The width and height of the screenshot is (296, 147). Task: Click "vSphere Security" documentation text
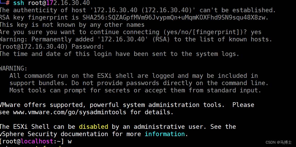pos(29,134)
